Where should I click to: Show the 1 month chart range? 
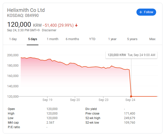coord(53,39)
